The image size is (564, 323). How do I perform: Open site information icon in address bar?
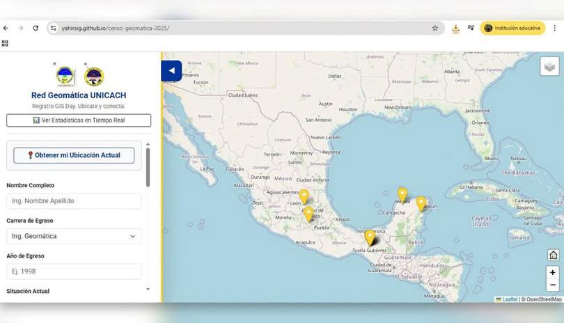(53, 28)
